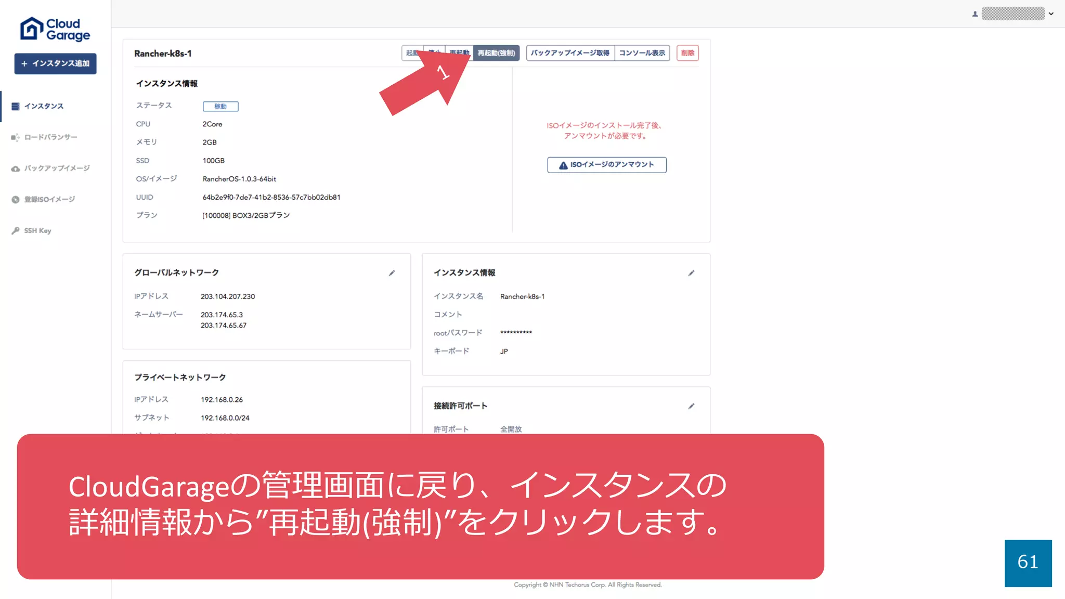
Task: Select the 100GB SSD value
Action: click(x=214, y=161)
